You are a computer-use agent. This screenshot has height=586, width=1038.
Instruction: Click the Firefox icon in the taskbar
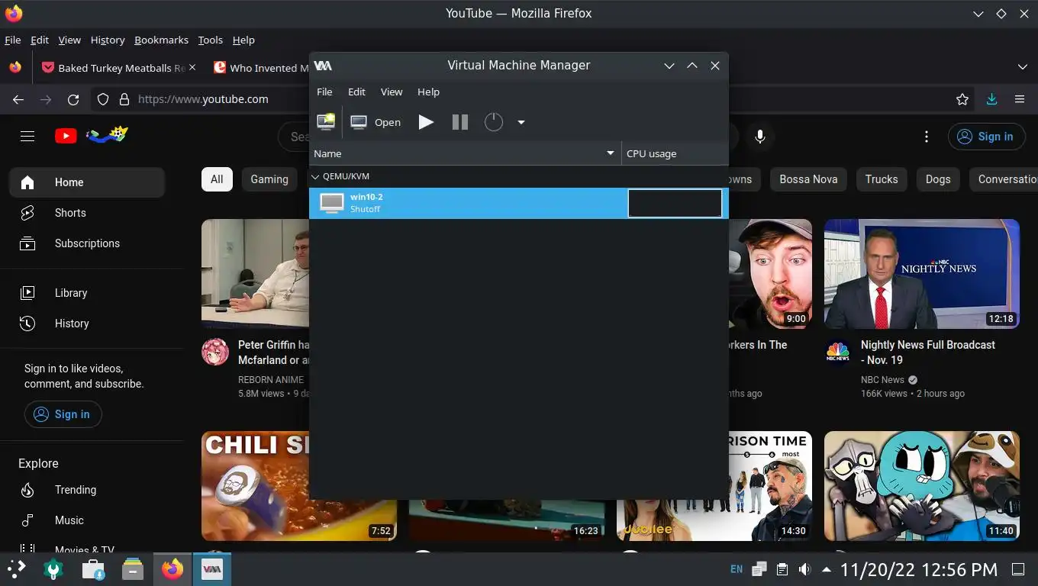coord(173,568)
